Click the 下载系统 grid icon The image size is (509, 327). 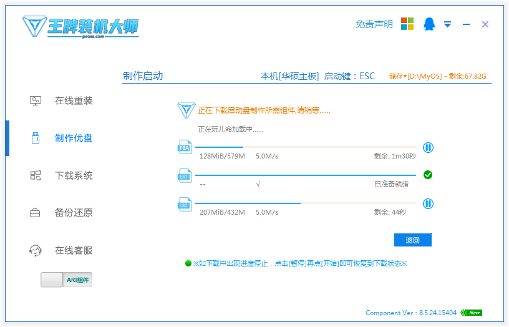coord(36,175)
